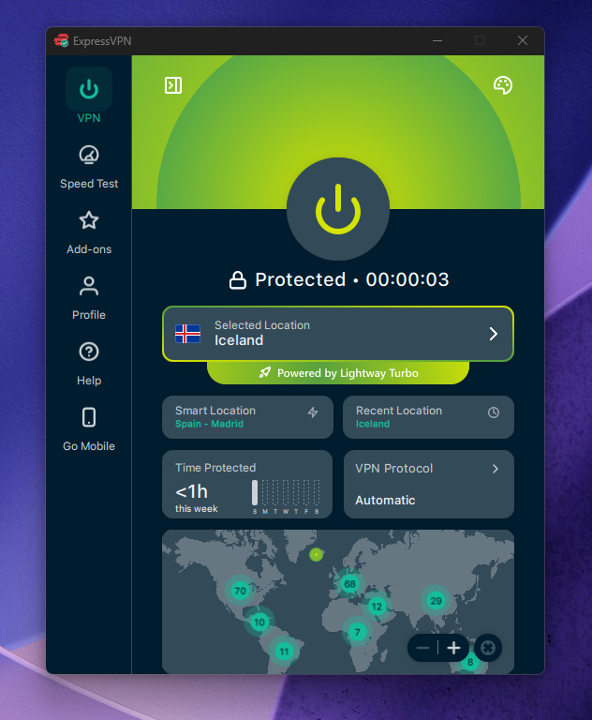
Task: Open VPN Protocol settings
Action: click(x=429, y=484)
